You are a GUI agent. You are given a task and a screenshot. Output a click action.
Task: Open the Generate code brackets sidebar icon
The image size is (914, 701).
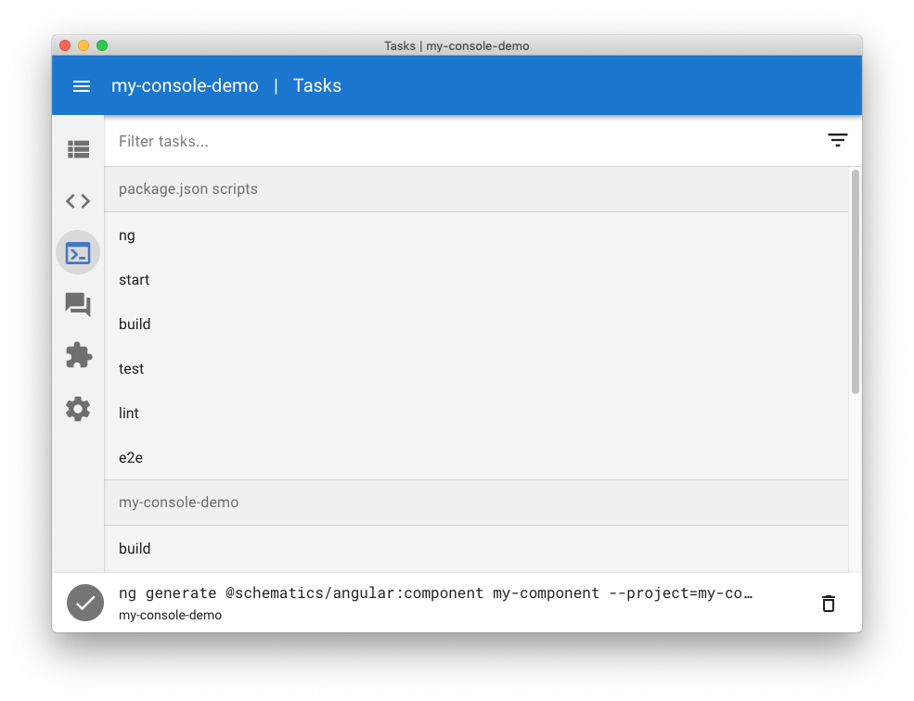point(78,201)
